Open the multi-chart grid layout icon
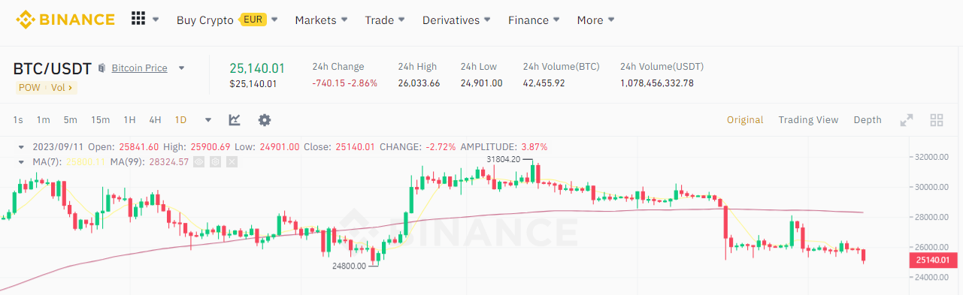 pyautogui.click(x=937, y=120)
